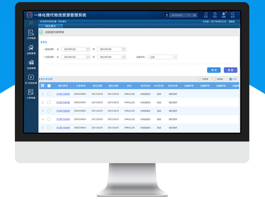Tick the checkbox in row 1

(x=49, y=94)
